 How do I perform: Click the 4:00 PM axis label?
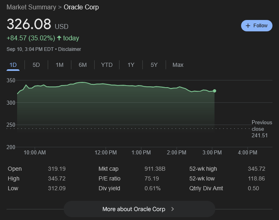248,152
